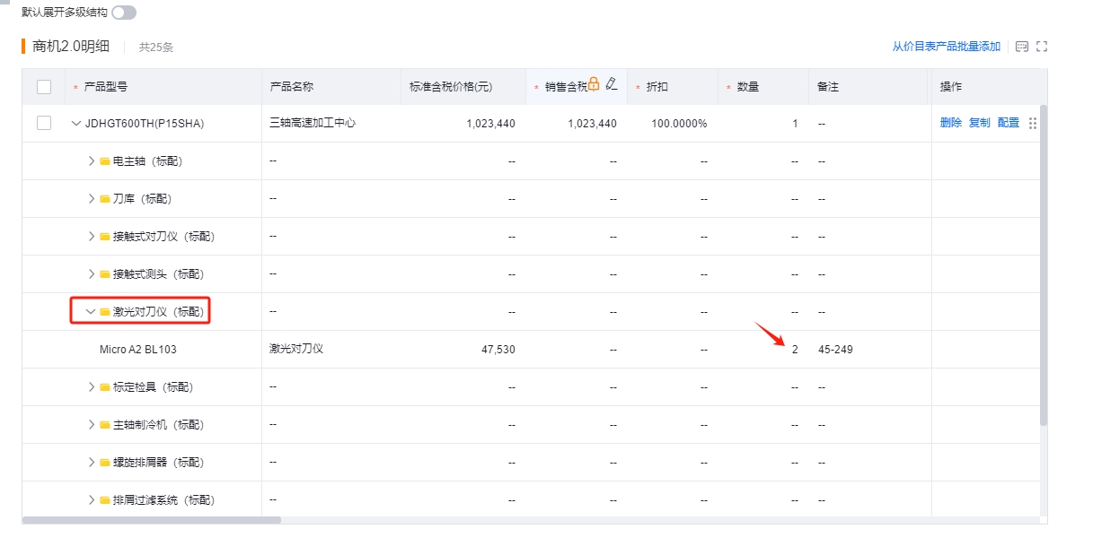The image size is (1093, 555).
Task: Collapse the 激光对刀仪（标配） folder
Action: pos(91,312)
